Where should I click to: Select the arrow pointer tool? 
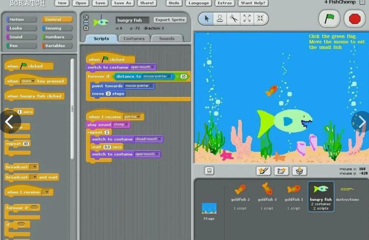coord(206,19)
